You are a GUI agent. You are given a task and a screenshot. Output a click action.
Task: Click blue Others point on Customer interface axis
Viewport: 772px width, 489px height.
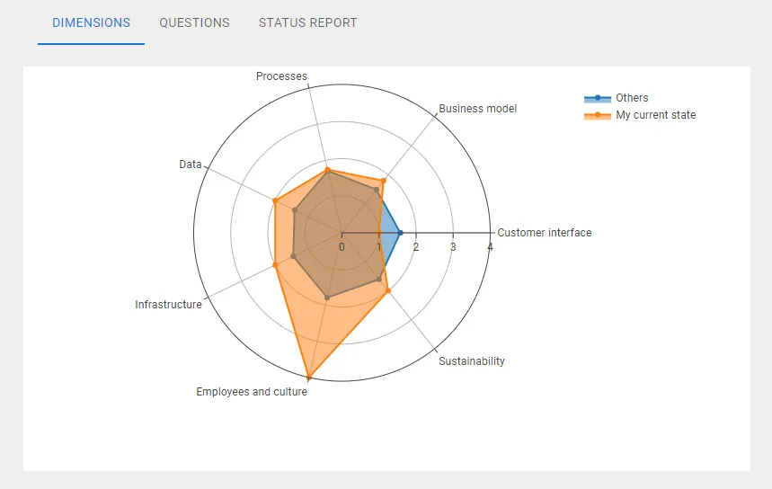[x=400, y=233]
